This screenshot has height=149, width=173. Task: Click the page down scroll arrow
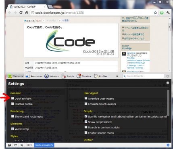point(170,70)
